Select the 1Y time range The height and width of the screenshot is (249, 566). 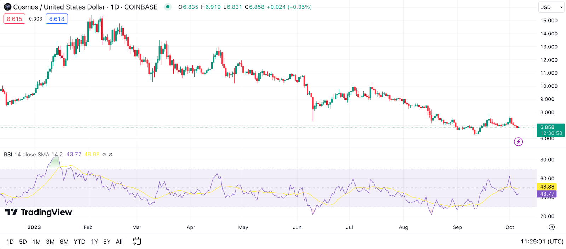[x=94, y=242]
